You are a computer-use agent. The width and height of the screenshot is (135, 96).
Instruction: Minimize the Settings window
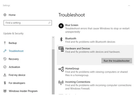click(x=129, y=6)
